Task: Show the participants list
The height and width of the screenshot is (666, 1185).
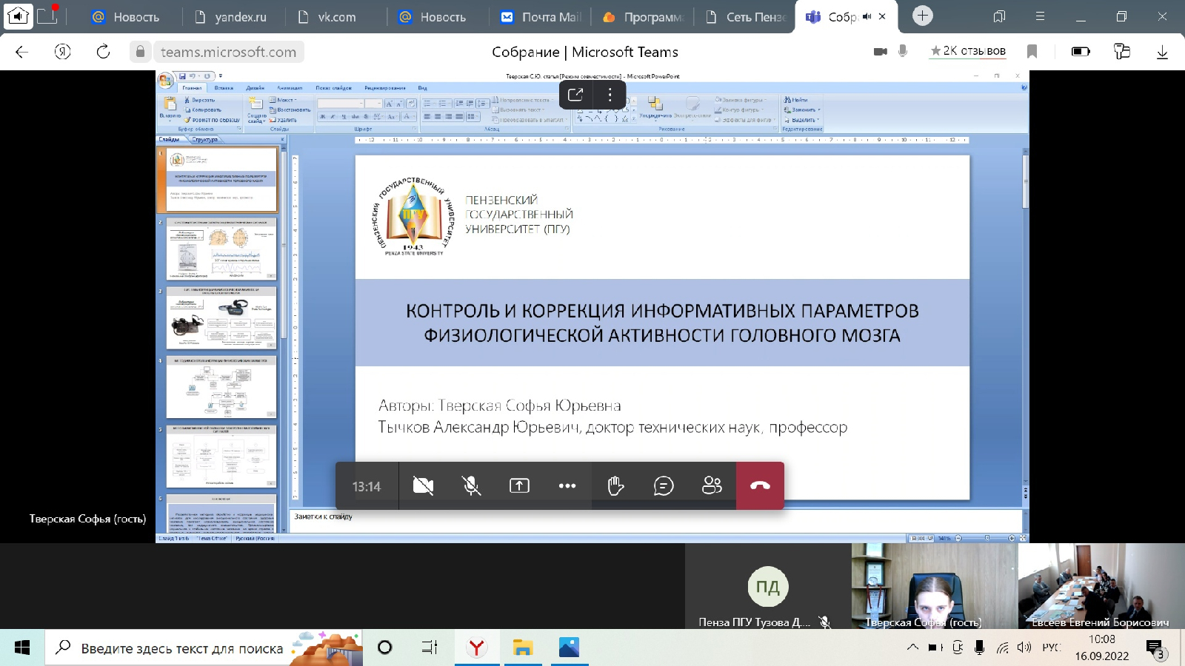Action: (x=712, y=485)
